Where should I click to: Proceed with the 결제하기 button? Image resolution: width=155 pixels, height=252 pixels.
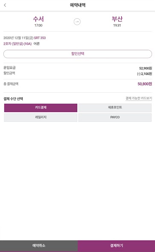click(116, 246)
